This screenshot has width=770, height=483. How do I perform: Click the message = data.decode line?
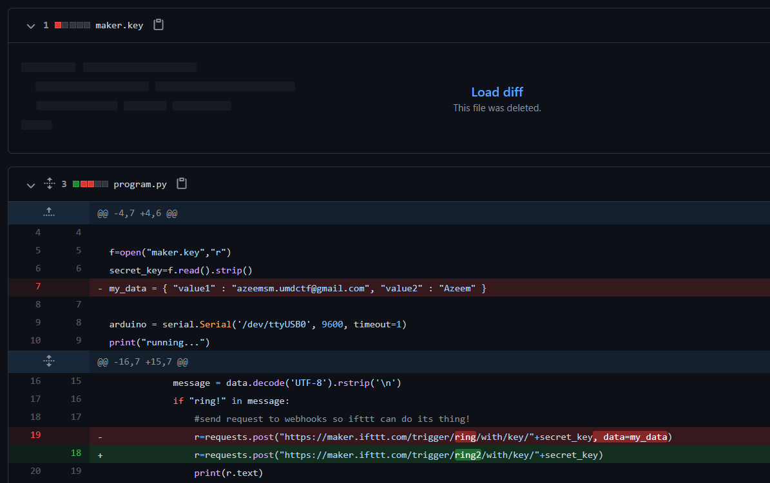point(287,383)
